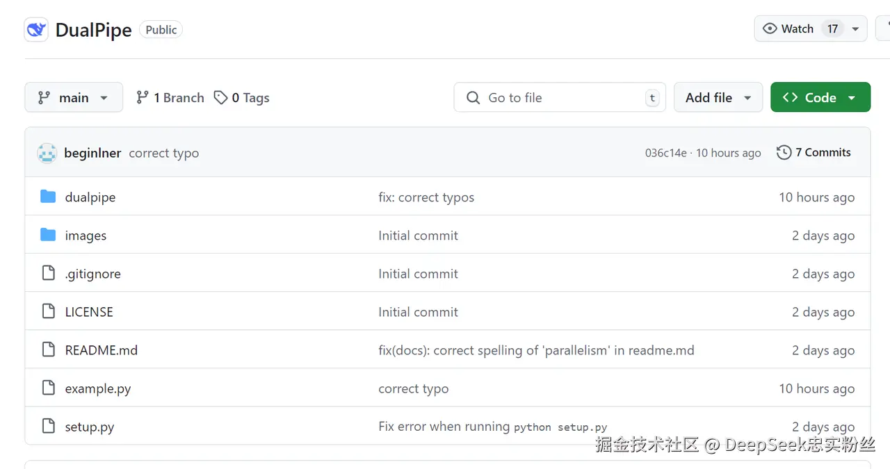Image resolution: width=890 pixels, height=469 pixels.
Task: Click the commit history clock icon
Action: [x=784, y=152]
